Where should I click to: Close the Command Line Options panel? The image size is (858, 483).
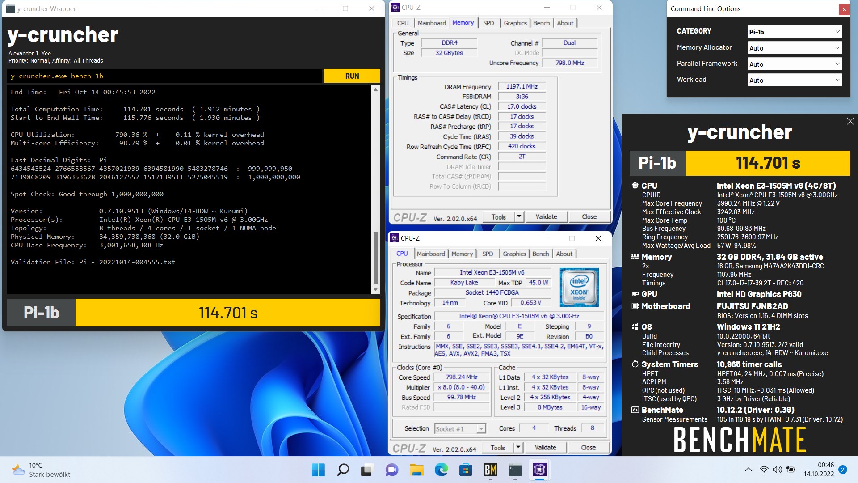coord(844,9)
